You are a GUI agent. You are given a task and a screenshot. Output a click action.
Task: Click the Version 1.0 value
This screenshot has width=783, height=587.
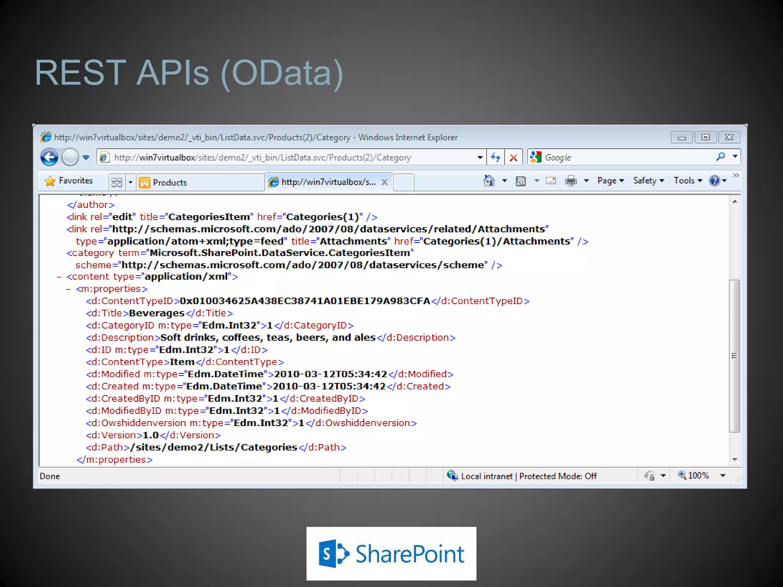click(151, 435)
